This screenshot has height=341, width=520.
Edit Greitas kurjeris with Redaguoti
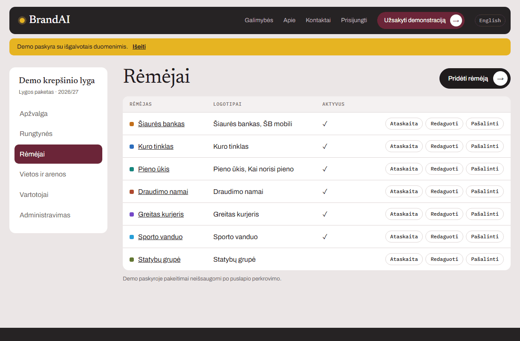click(444, 214)
